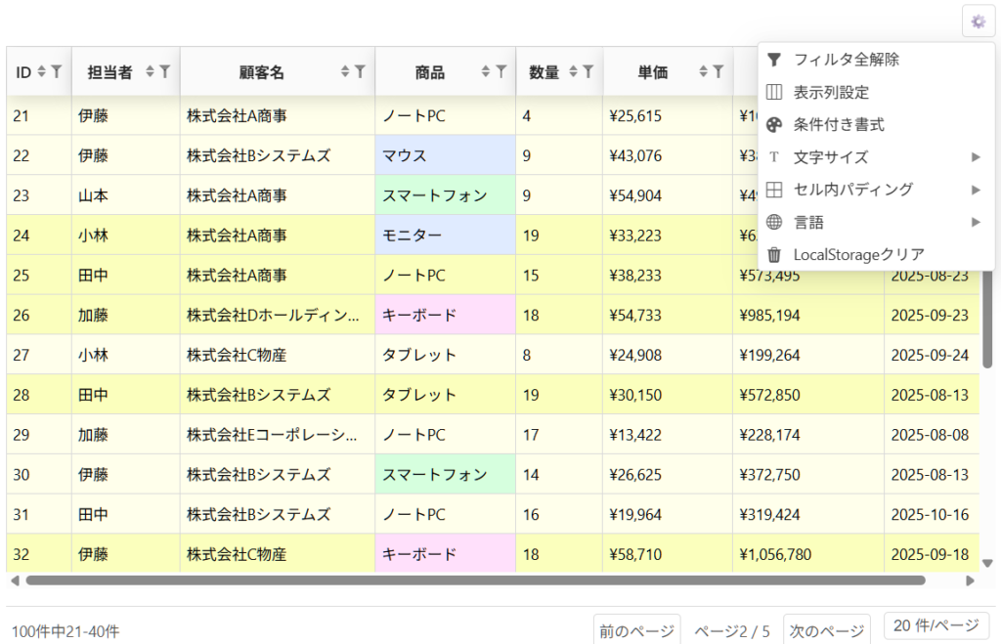The width and height of the screenshot is (1001, 644).
Task: Click the filter icon in 顧客名 column
Action: [x=361, y=71]
